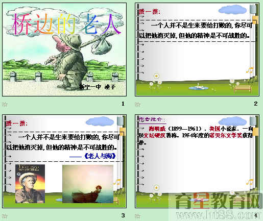This screenshot has width=263, height=221.
Task: Click the red name 海明威 on slide 4
Action: 157,129
